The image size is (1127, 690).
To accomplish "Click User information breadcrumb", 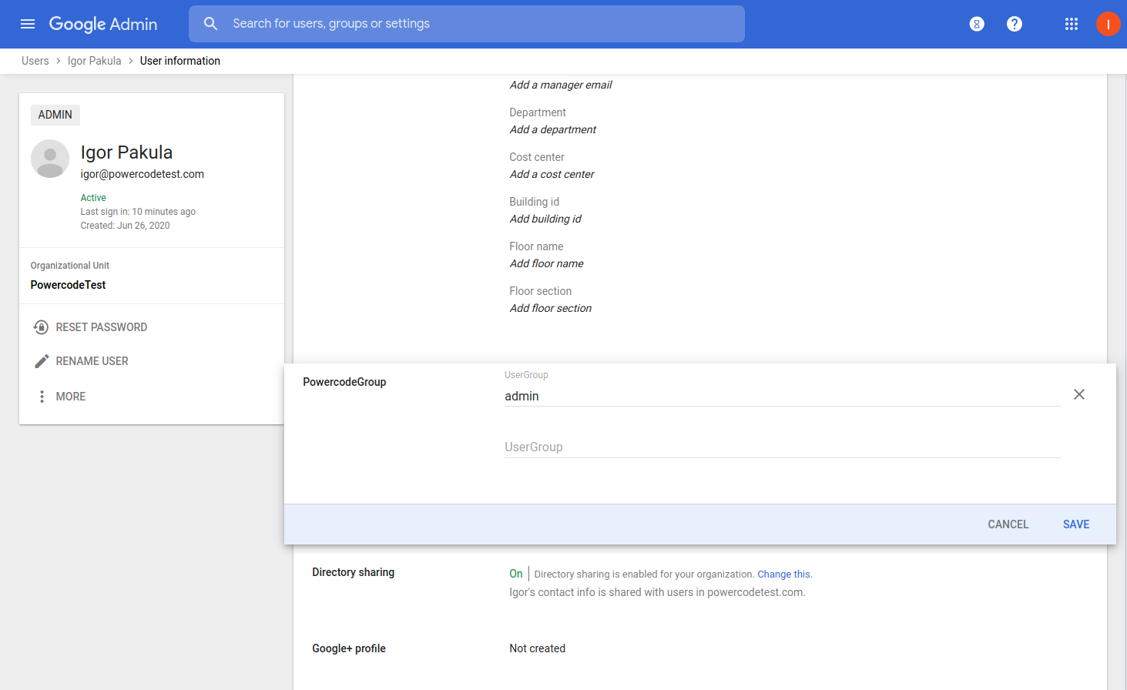I will click(180, 61).
